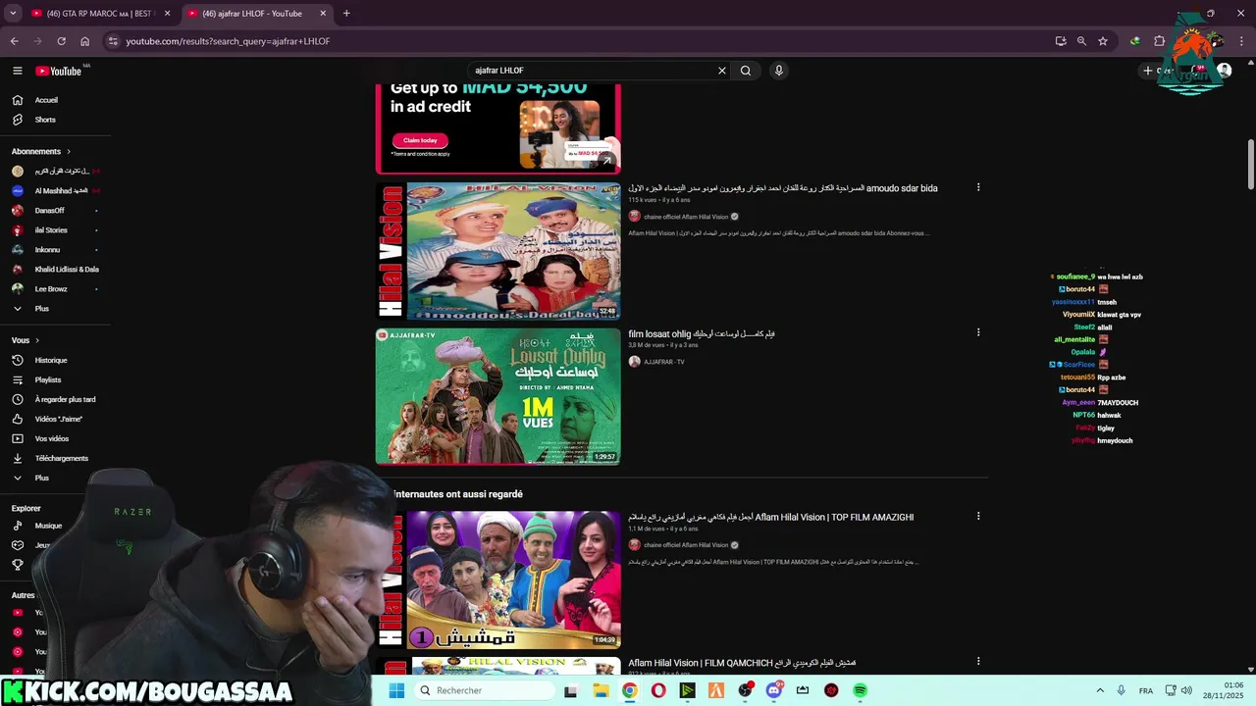The width and height of the screenshot is (1256, 706).
Task: Grab the page vertical scrollbar thumb
Action: (x=1251, y=165)
